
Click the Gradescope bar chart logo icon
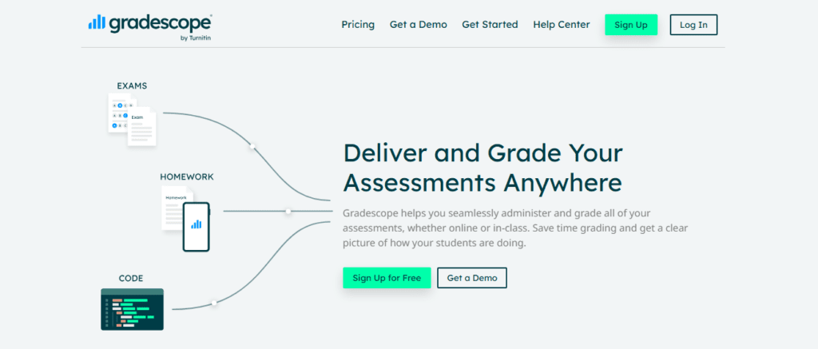(x=97, y=22)
